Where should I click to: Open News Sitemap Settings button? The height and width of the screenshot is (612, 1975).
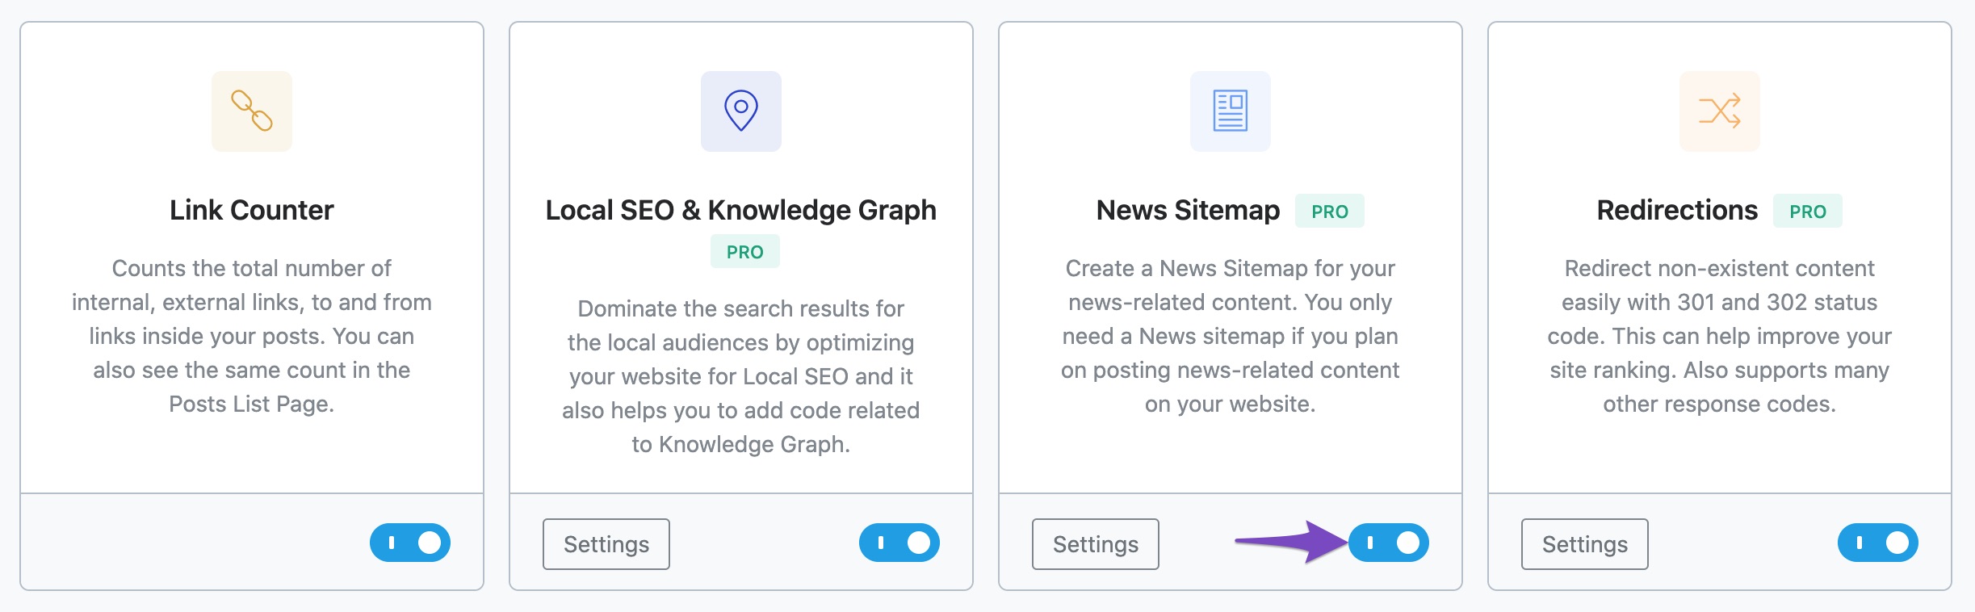pyautogui.click(x=1096, y=544)
